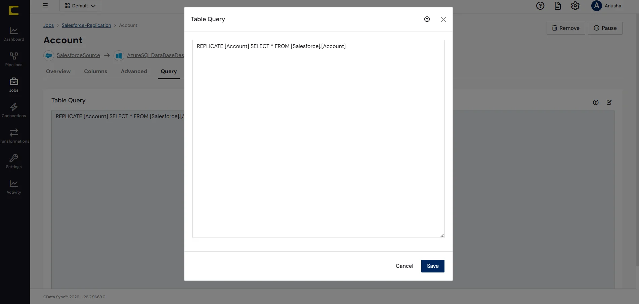The width and height of the screenshot is (639, 304).
Task: Click the Azure SQL destination icon
Action: pos(119,55)
